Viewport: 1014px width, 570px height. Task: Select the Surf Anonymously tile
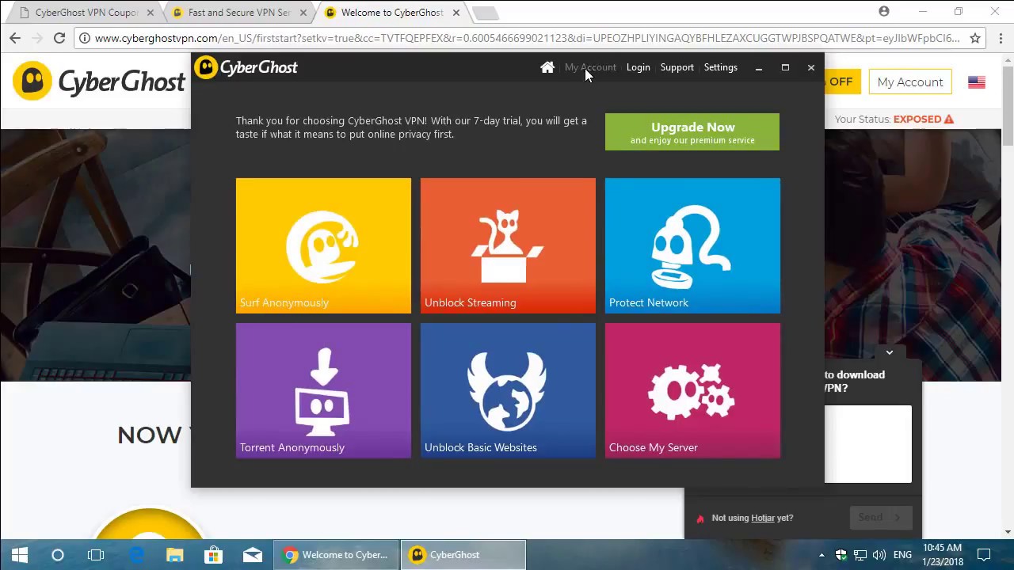click(323, 245)
